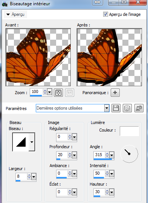Click the Panoramique navigate cross icon
Image resolution: width=148 pixels, height=203 pixels.
point(115,93)
